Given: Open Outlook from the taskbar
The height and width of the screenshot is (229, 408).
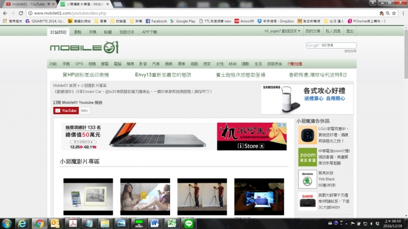Looking at the screenshot, I should click(x=56, y=223).
